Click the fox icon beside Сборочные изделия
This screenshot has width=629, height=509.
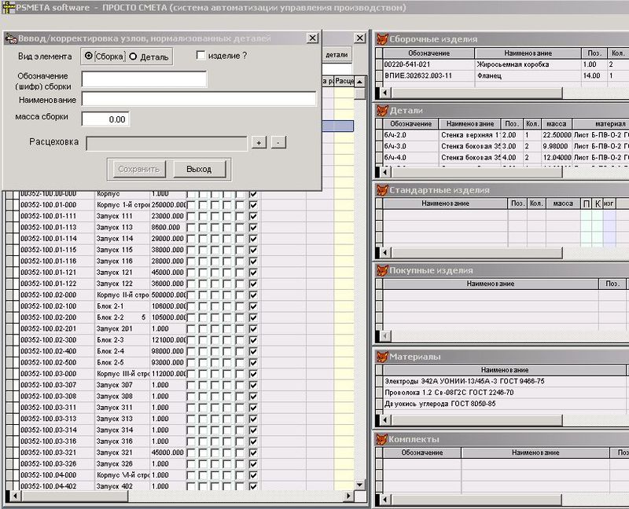tap(382, 39)
